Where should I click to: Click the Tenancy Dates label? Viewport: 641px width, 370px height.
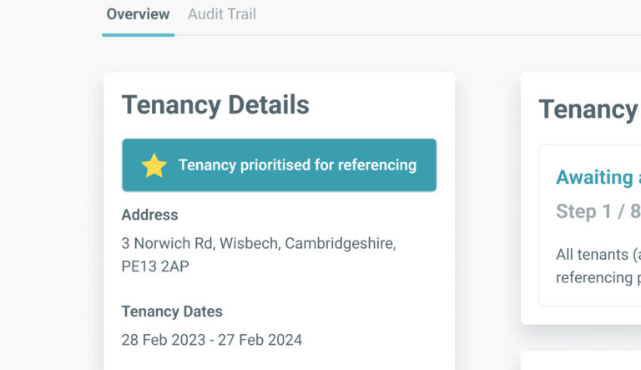[x=172, y=312]
